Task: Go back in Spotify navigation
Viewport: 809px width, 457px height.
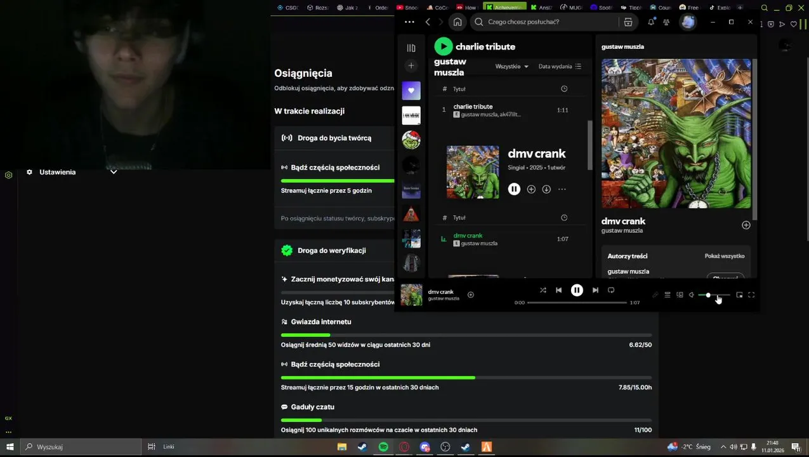Action: (x=428, y=22)
